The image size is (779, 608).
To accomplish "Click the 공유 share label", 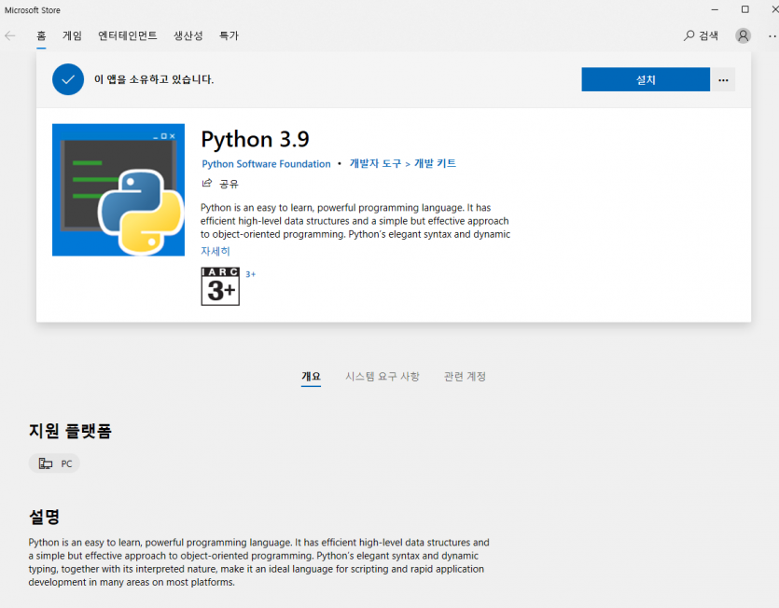I will pos(229,184).
